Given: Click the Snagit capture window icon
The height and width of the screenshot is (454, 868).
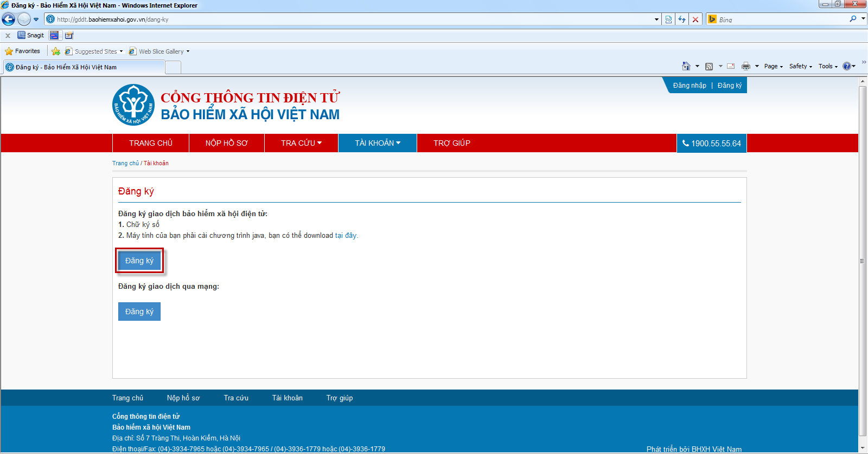Looking at the screenshot, I should (54, 35).
